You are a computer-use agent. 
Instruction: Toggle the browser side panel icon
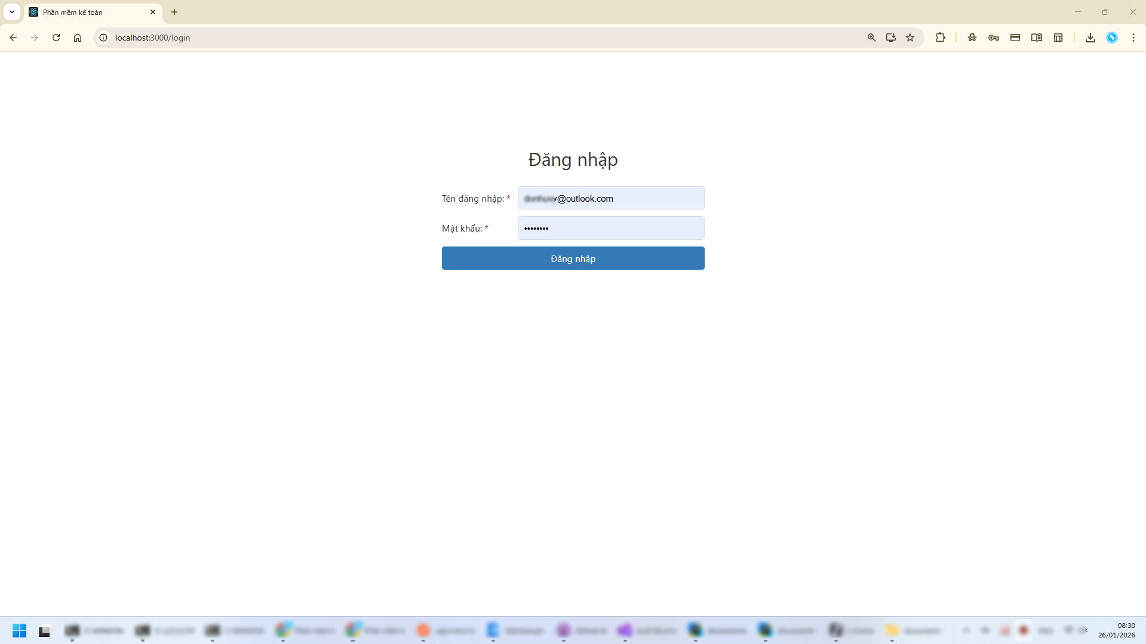(1058, 38)
